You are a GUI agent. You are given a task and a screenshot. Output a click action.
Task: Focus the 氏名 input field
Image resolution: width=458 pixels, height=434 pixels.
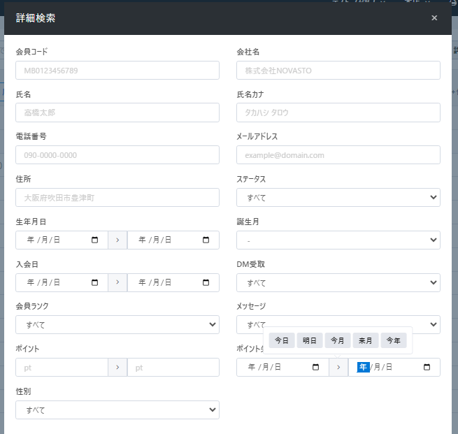click(x=117, y=113)
